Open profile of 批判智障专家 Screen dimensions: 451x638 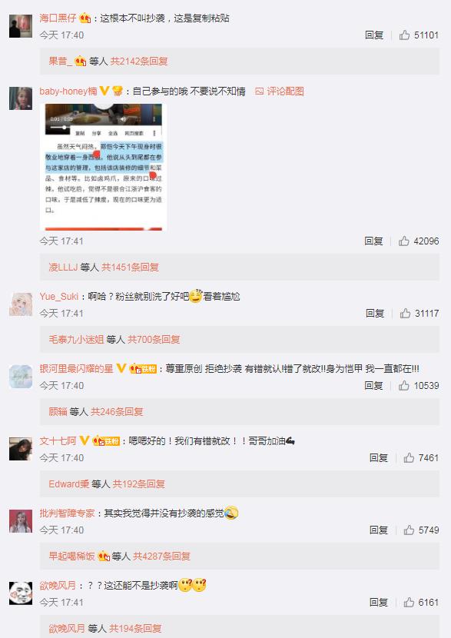coord(67,513)
